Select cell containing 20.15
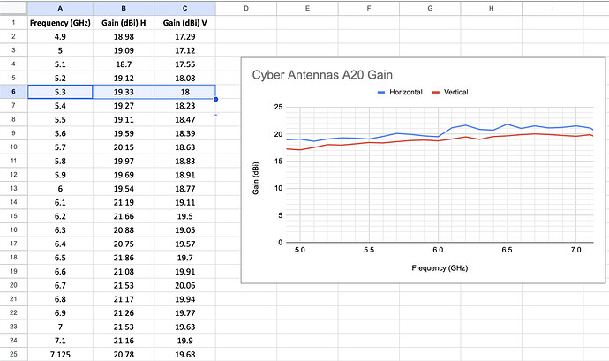609x361 pixels. pos(124,147)
